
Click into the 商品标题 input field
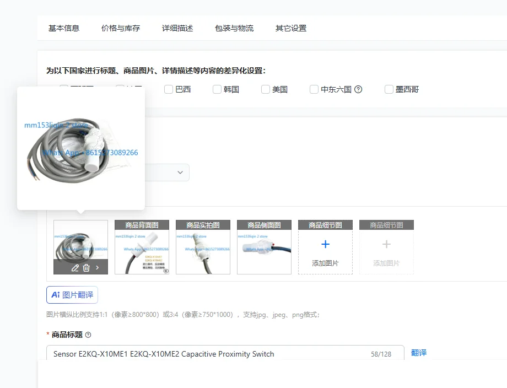225,353
